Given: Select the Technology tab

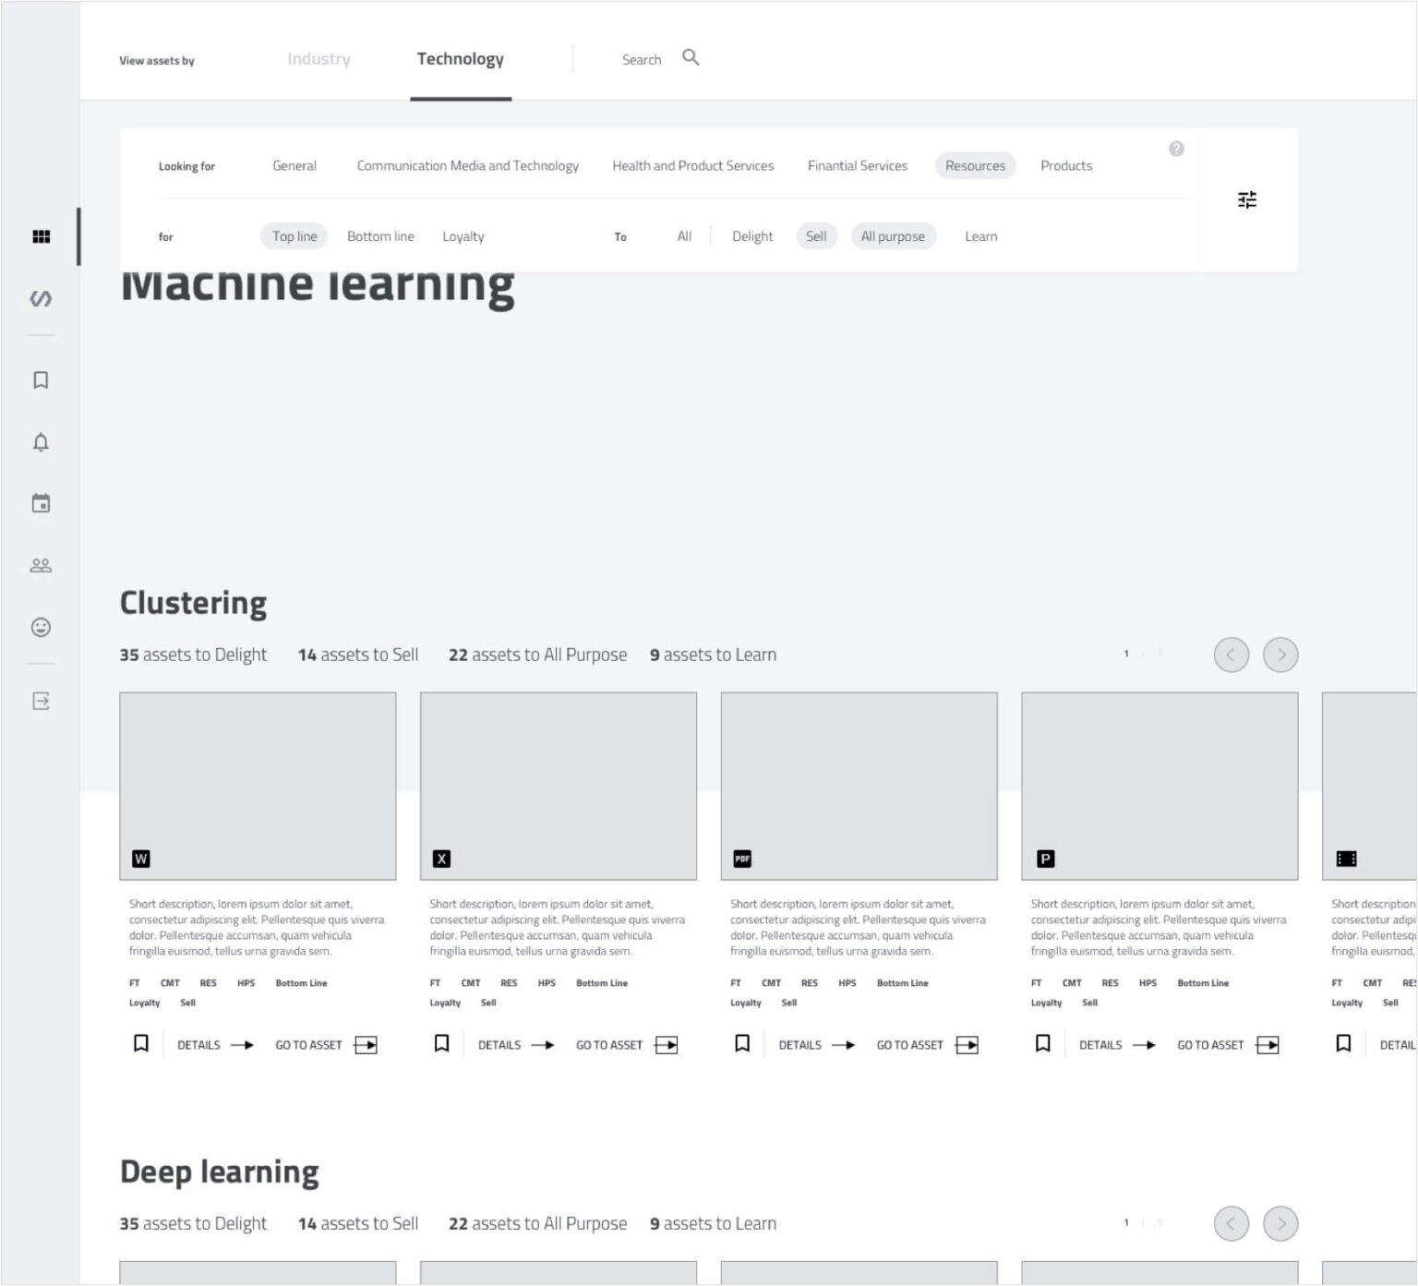Looking at the screenshot, I should (461, 58).
